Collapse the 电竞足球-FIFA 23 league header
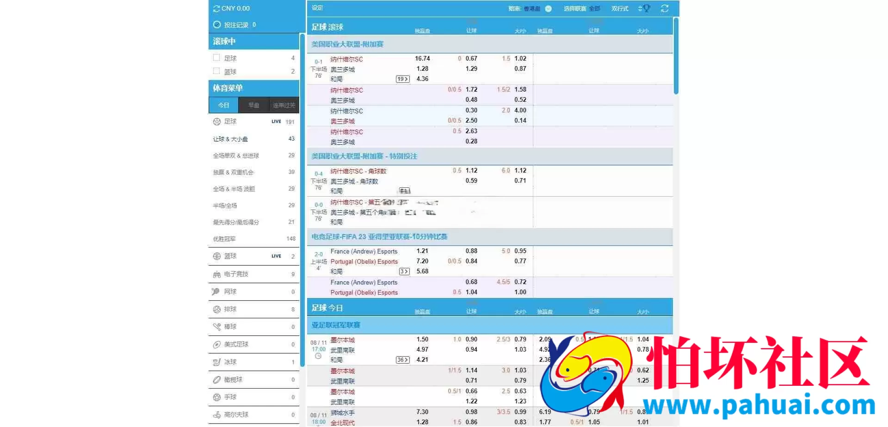888x427 pixels. pyautogui.click(x=490, y=237)
